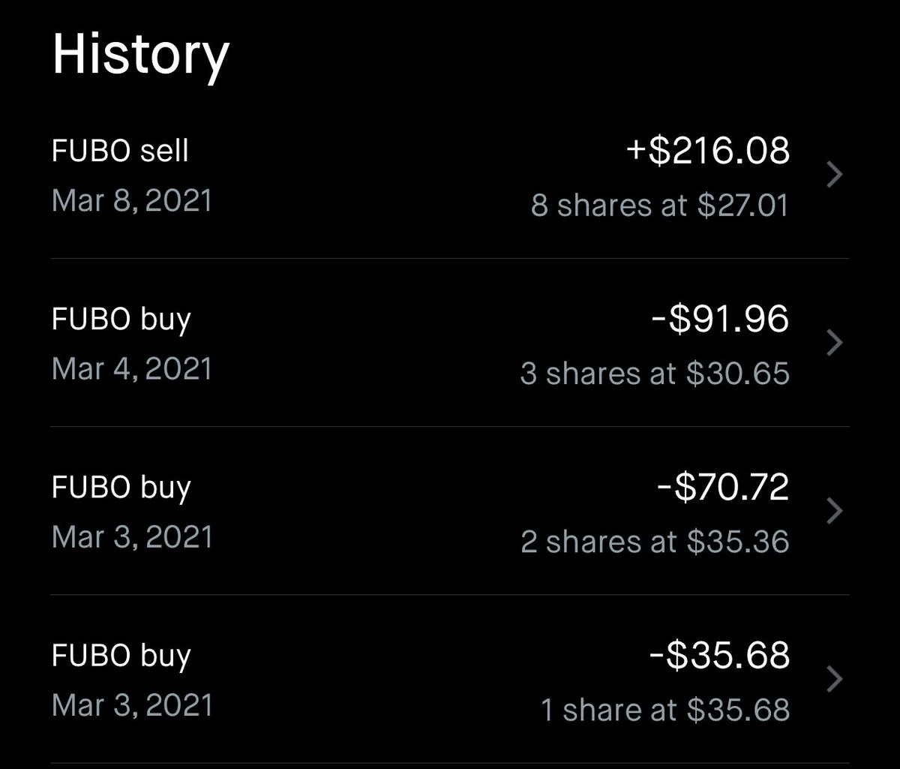
Task: View 2 shares at $35.36 detail
Action: [655, 541]
